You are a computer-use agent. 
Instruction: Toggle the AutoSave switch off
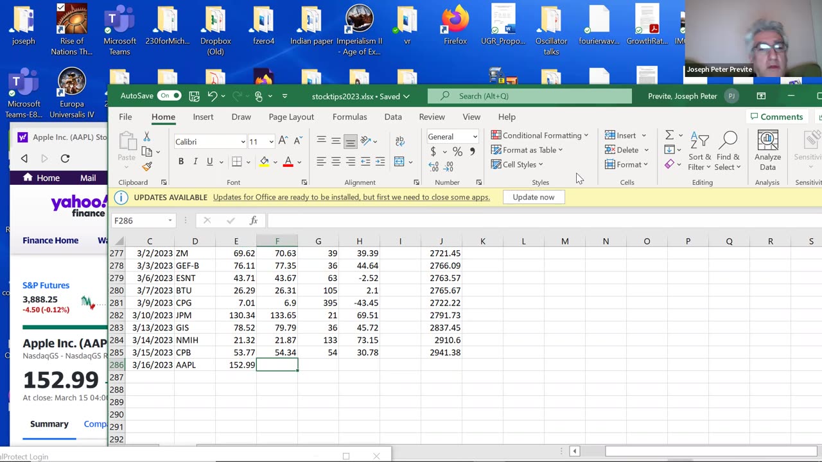tap(170, 96)
